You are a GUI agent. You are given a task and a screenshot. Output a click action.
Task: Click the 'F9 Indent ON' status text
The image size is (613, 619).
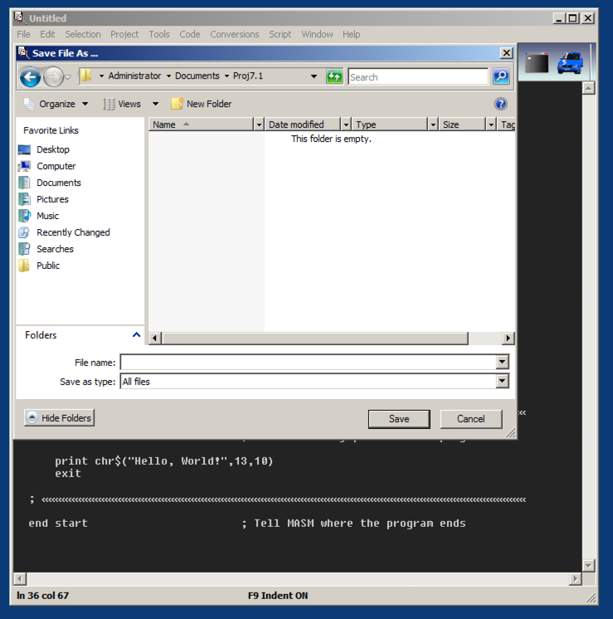[x=278, y=596]
